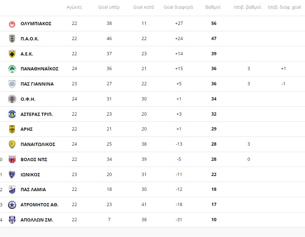305x237 pixels.
Task: Click the Βαθμοί column header
Action: click(x=213, y=7)
